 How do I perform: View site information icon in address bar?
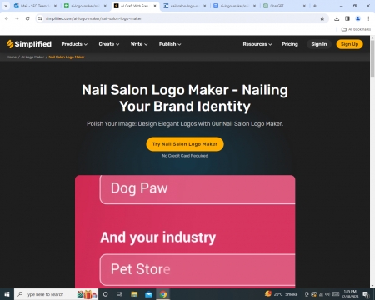[40, 18]
